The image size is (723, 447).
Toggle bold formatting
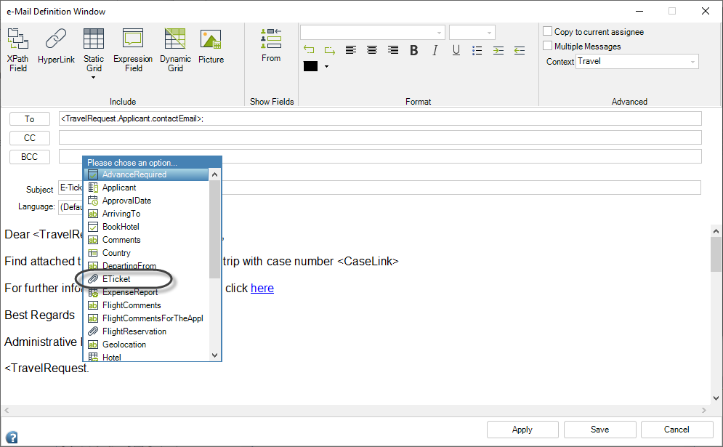tap(413, 50)
